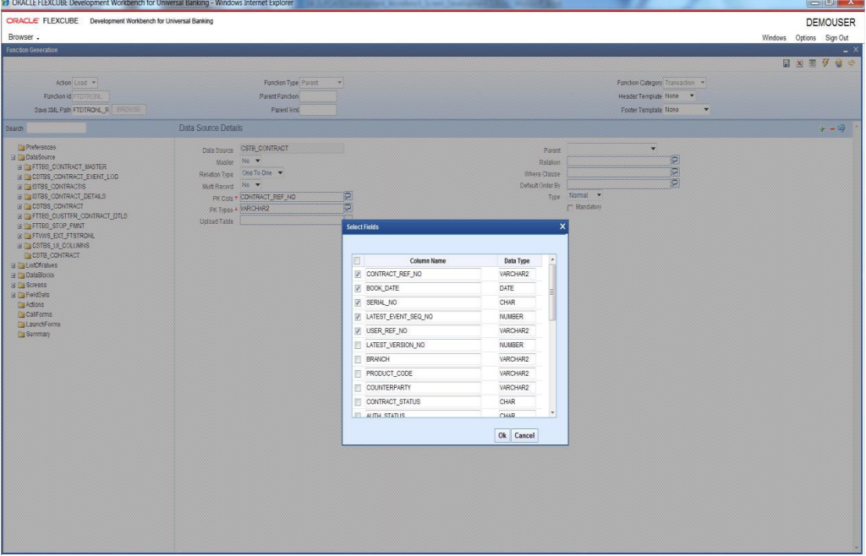Viewport: 866px width, 556px height.
Task: Open the Footer Template dropdown
Action: pos(687,110)
